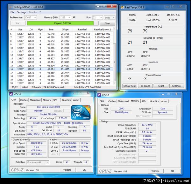
Task: Click the Real Temp title bar icon
Action: [122, 8]
